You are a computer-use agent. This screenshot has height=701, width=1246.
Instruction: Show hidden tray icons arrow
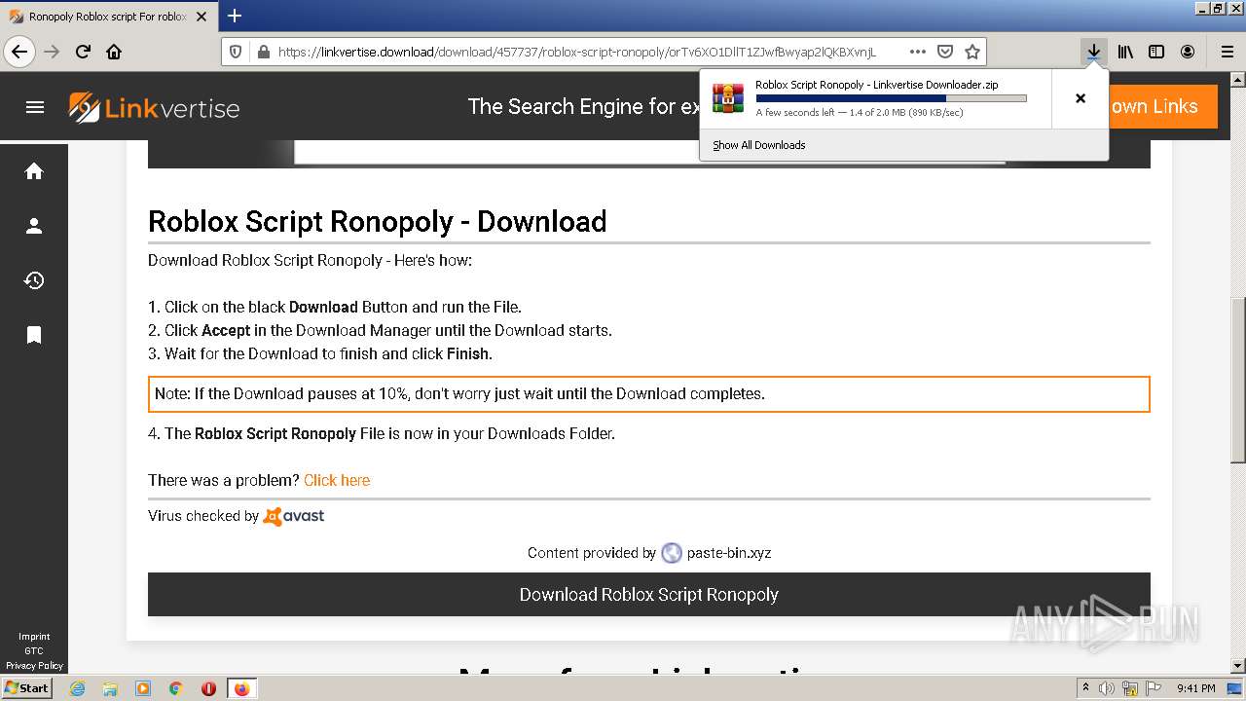(x=1085, y=688)
